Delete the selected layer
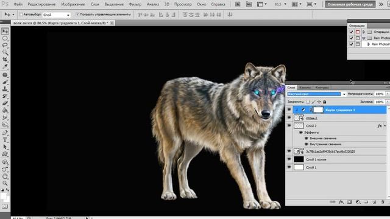This screenshot has height=219, width=390. (383, 202)
